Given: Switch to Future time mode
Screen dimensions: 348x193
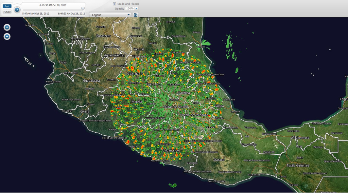Looking at the screenshot, I should 7,12.
